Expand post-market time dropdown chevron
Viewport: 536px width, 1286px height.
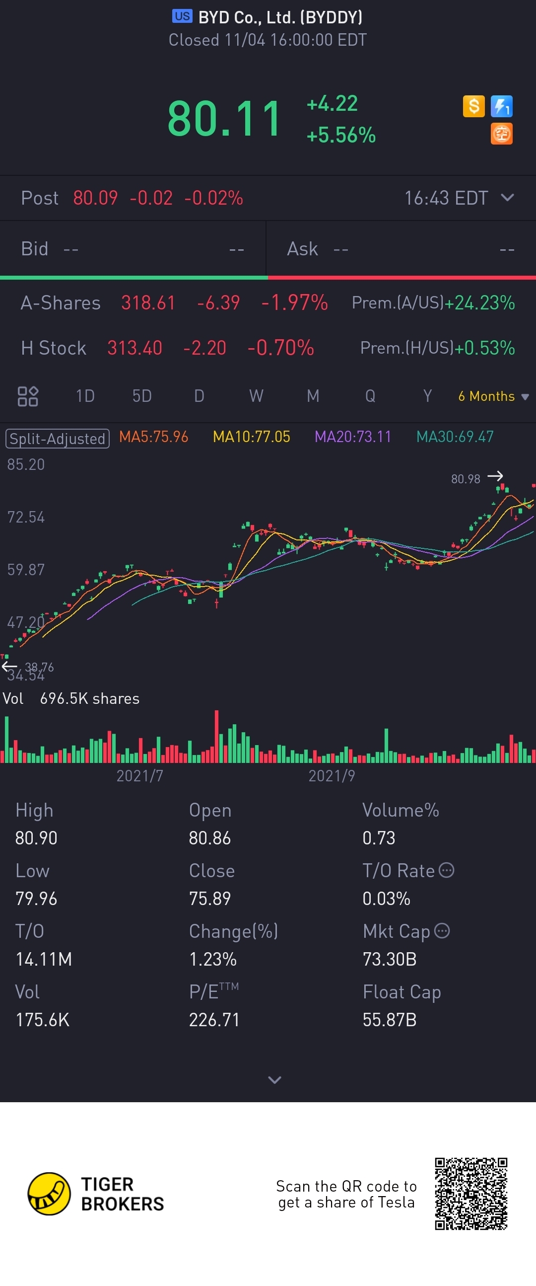[508, 198]
